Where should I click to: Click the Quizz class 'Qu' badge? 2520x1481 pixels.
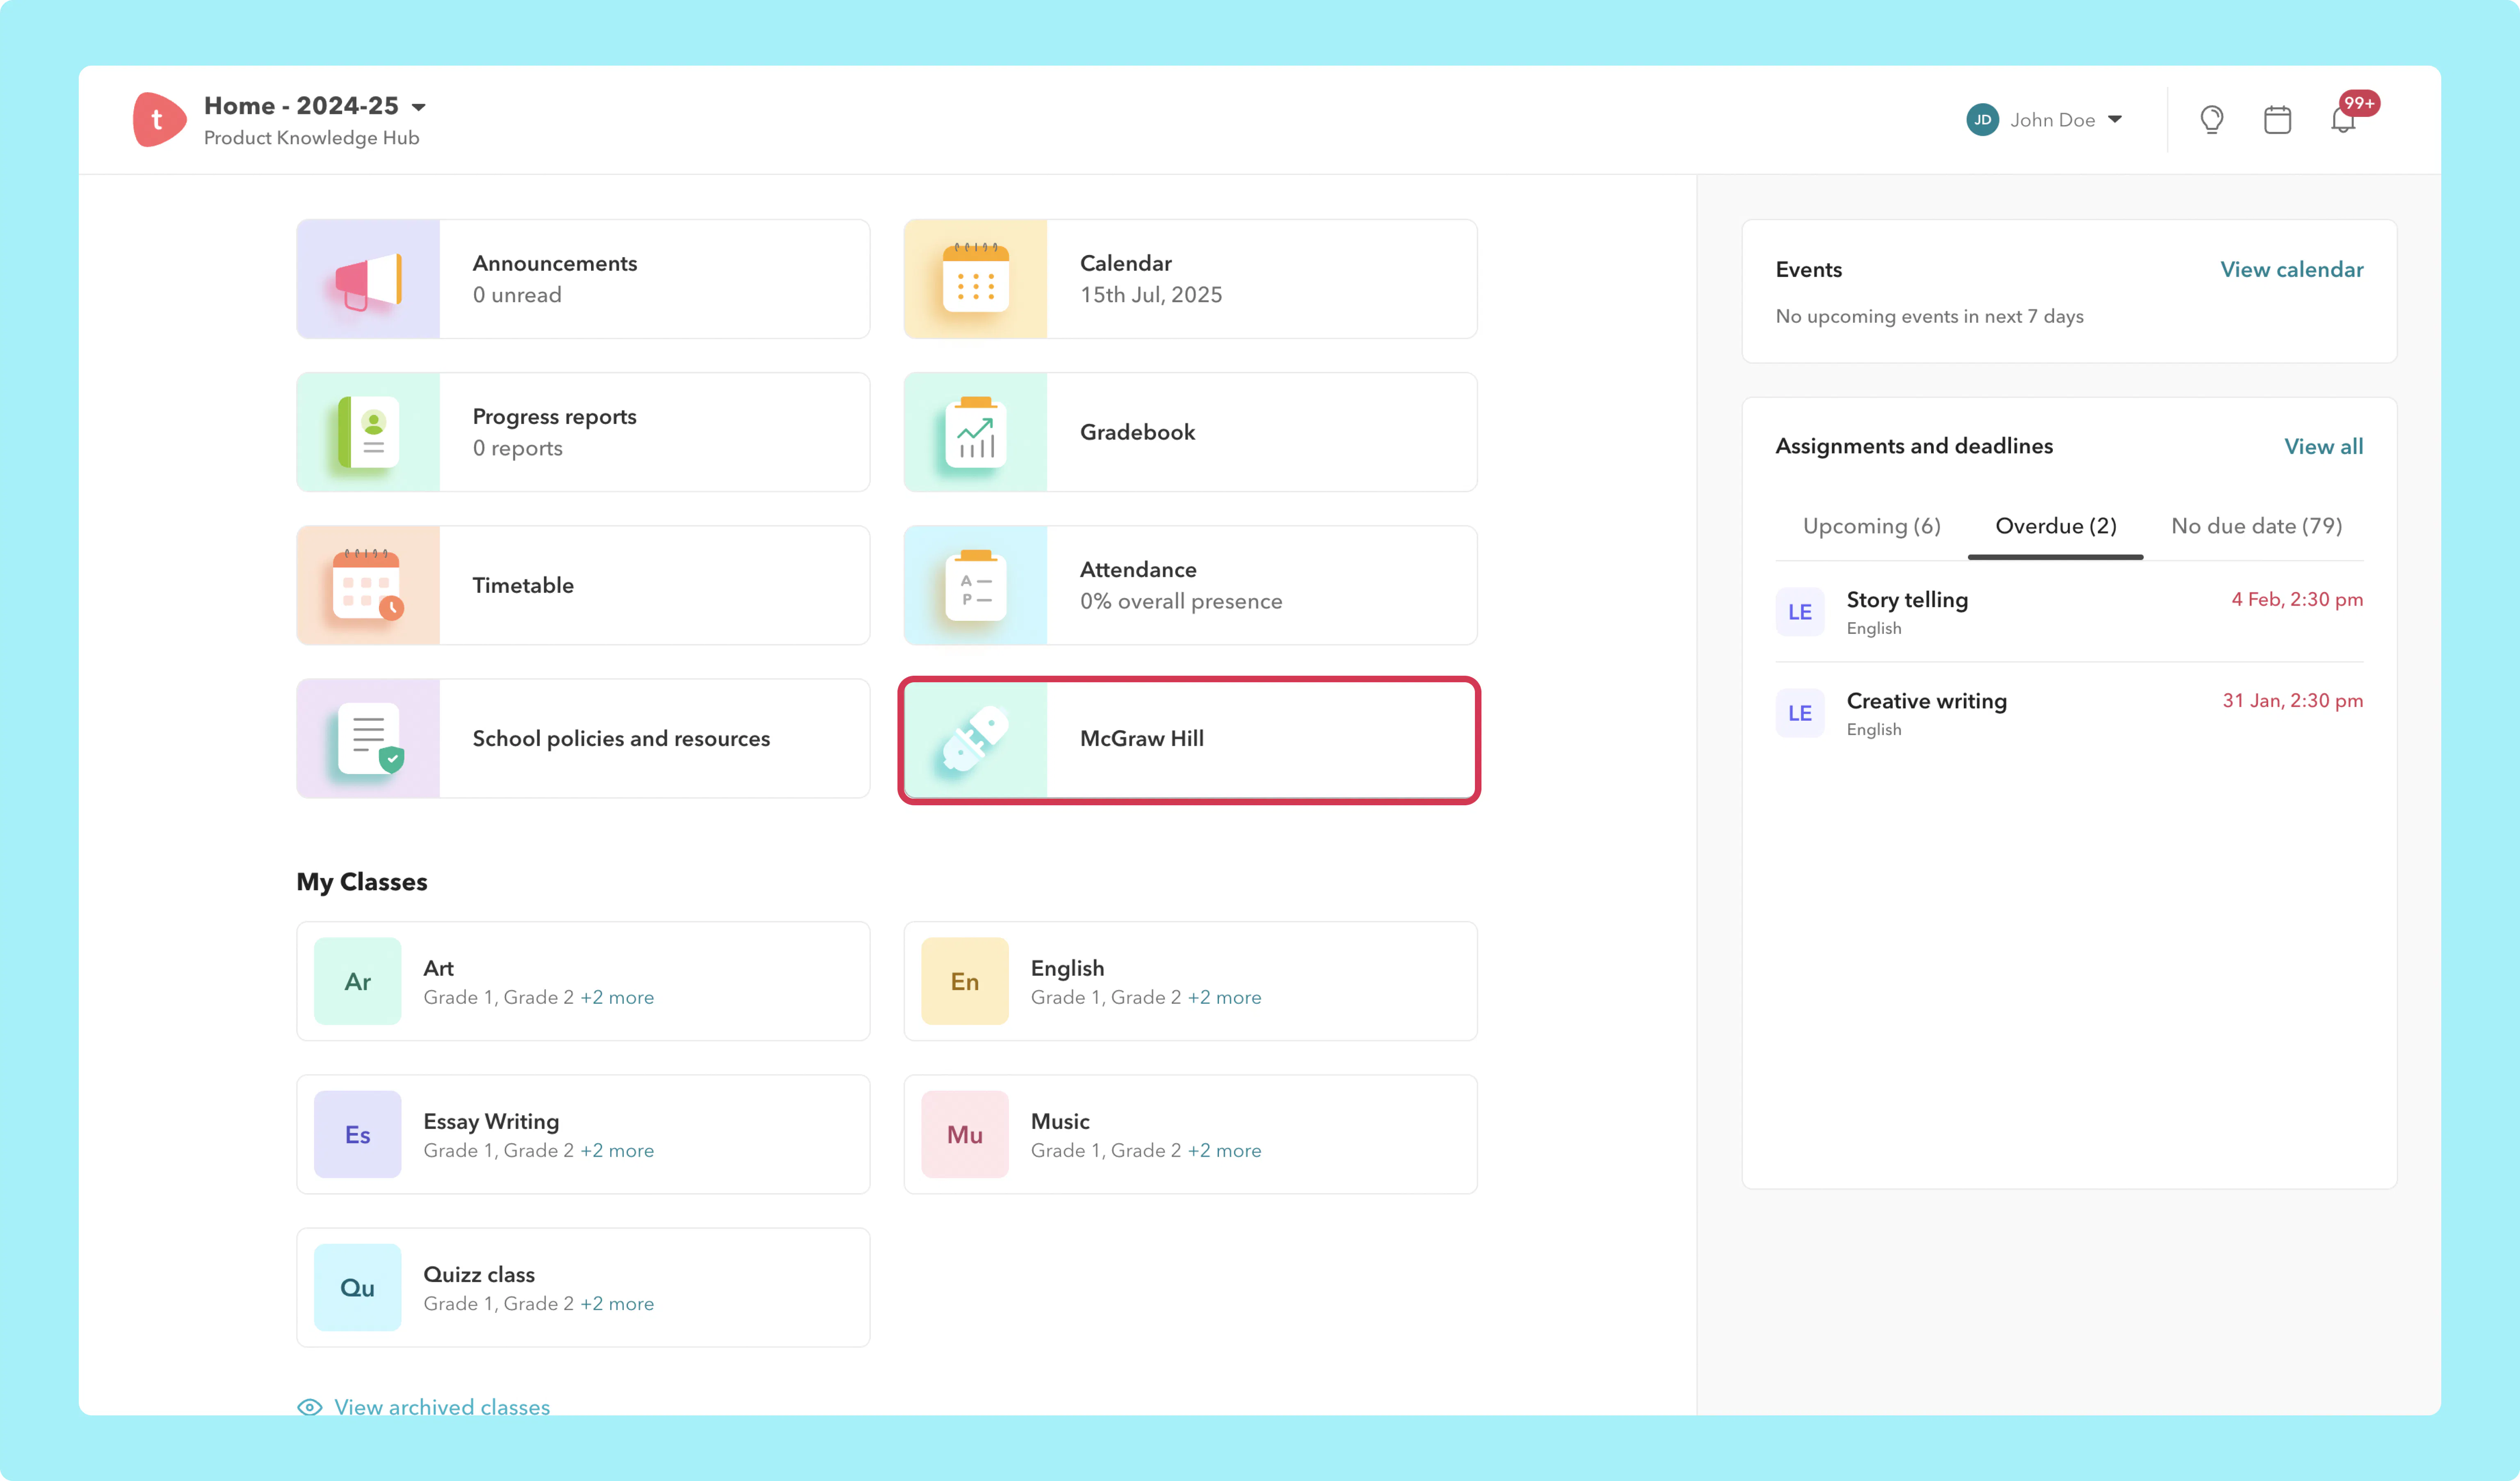point(358,1287)
